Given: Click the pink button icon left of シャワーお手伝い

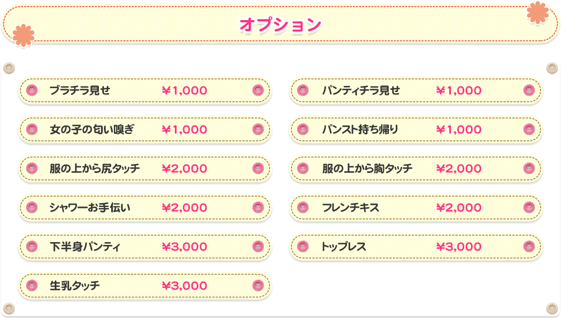Looking at the screenshot, I should tap(32, 208).
